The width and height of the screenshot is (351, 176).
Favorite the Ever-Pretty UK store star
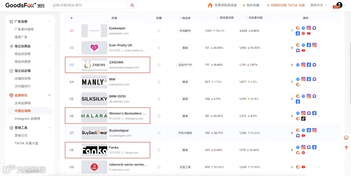pyautogui.click(x=159, y=48)
